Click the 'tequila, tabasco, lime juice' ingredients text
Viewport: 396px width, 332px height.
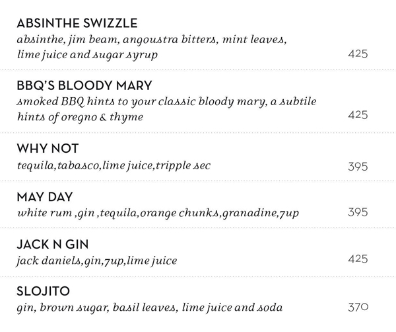point(114,165)
